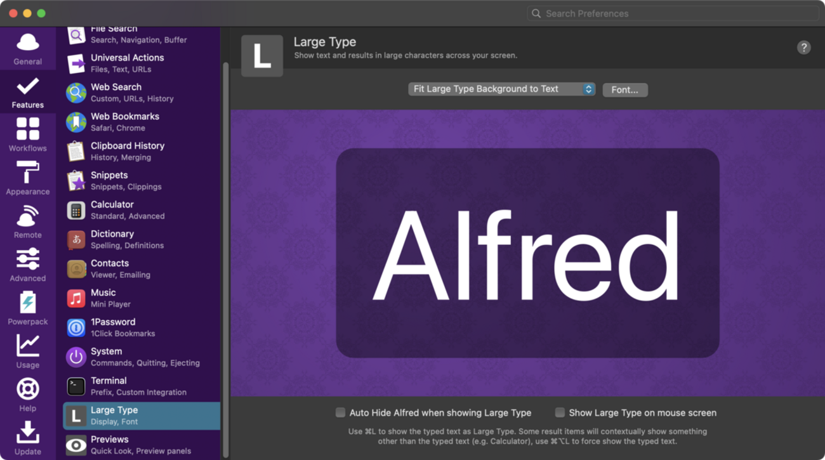
Task: Click the search magnifier icon
Action: 536,13
